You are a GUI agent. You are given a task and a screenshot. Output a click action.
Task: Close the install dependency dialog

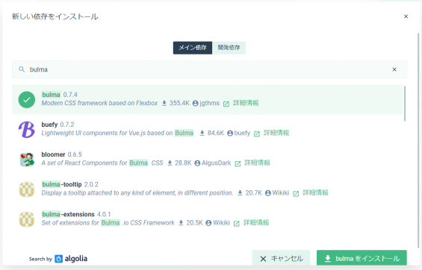(x=406, y=16)
